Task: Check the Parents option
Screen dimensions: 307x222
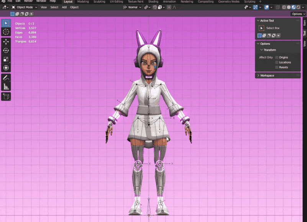Action: tap(277, 67)
